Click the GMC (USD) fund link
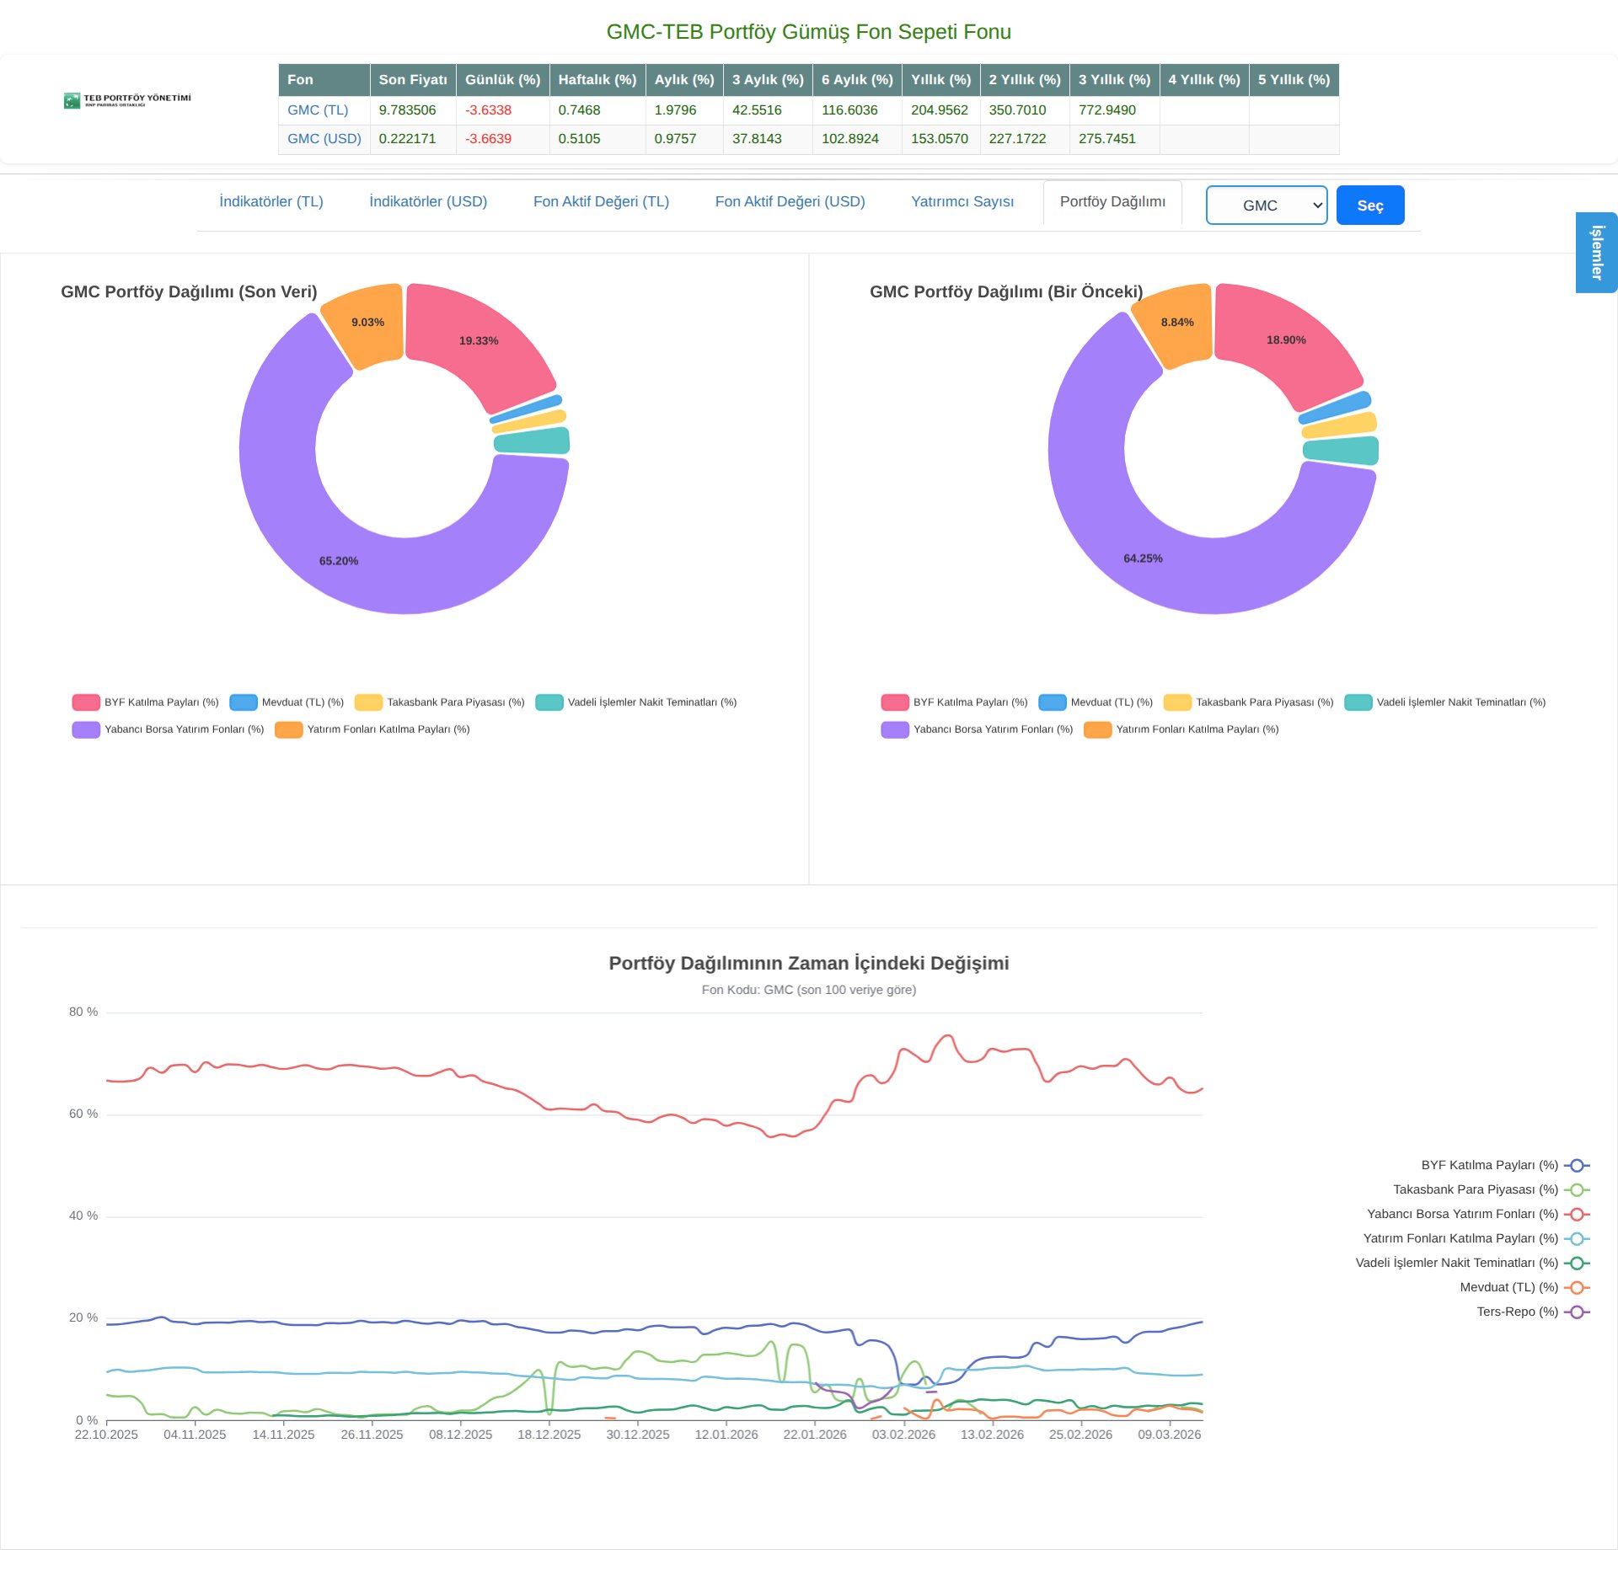The width and height of the screenshot is (1618, 1571). click(324, 139)
